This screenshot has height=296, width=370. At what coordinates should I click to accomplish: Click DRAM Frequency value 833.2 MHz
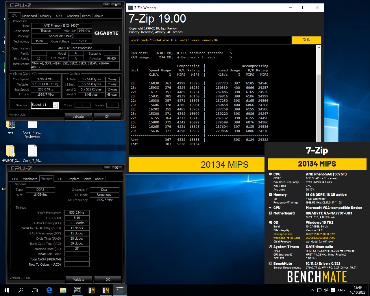[77, 212]
